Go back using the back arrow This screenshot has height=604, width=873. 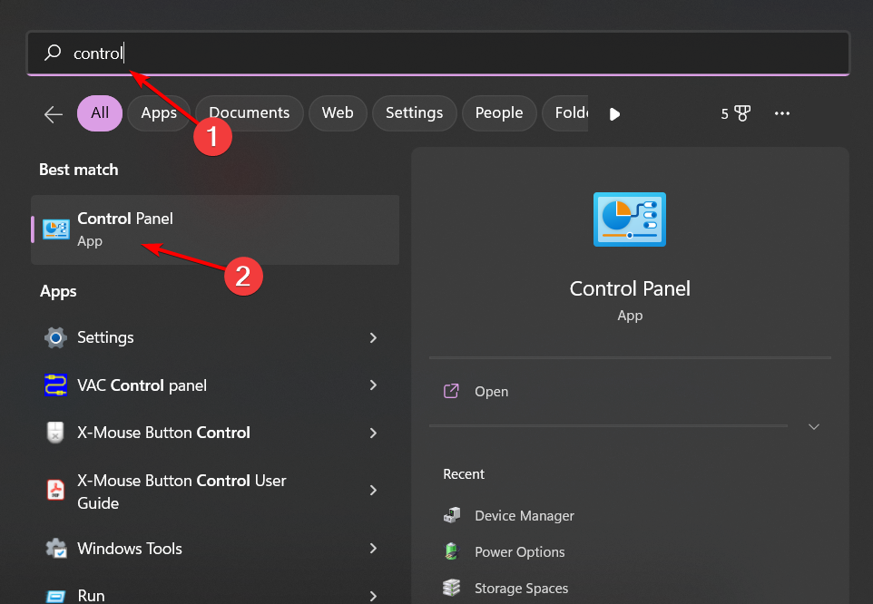54,114
